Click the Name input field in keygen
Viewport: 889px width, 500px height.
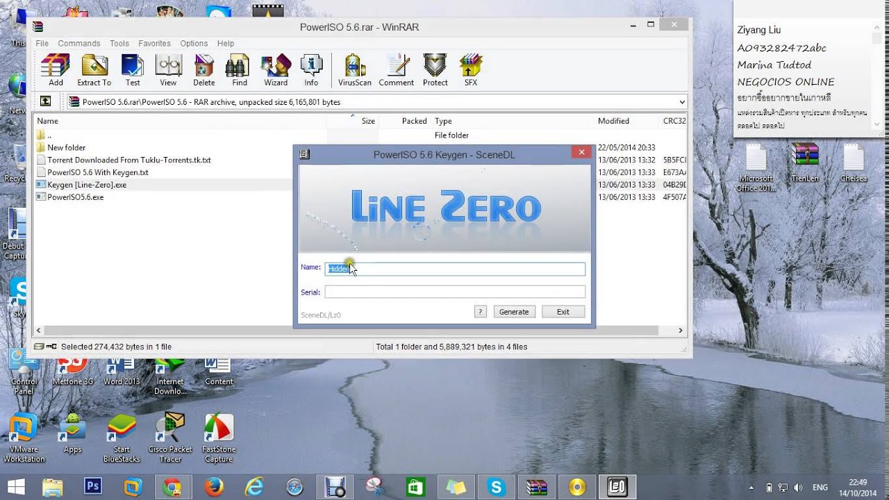[x=455, y=269]
